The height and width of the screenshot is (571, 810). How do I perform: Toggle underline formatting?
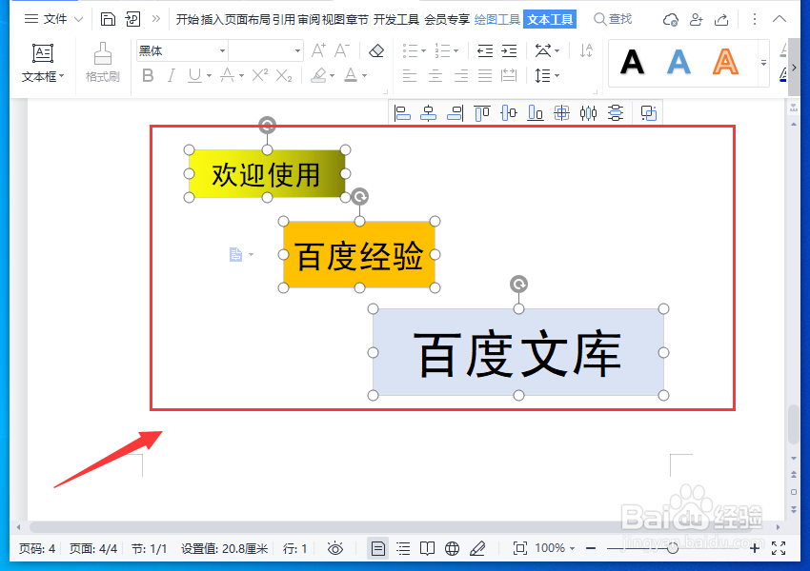coord(194,76)
